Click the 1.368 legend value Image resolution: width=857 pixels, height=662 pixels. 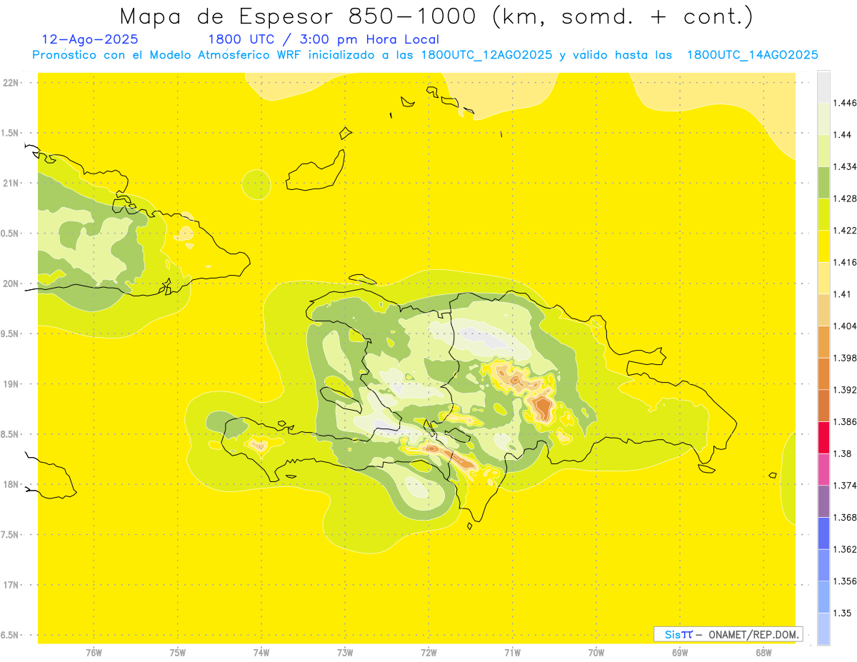(846, 518)
